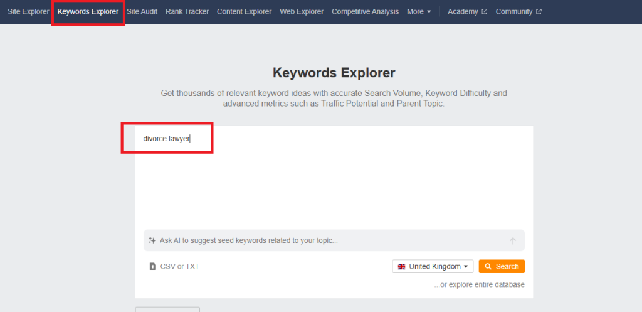Open Site Explorer from the navigation bar
Image resolution: width=642 pixels, height=312 pixels.
[x=28, y=11]
